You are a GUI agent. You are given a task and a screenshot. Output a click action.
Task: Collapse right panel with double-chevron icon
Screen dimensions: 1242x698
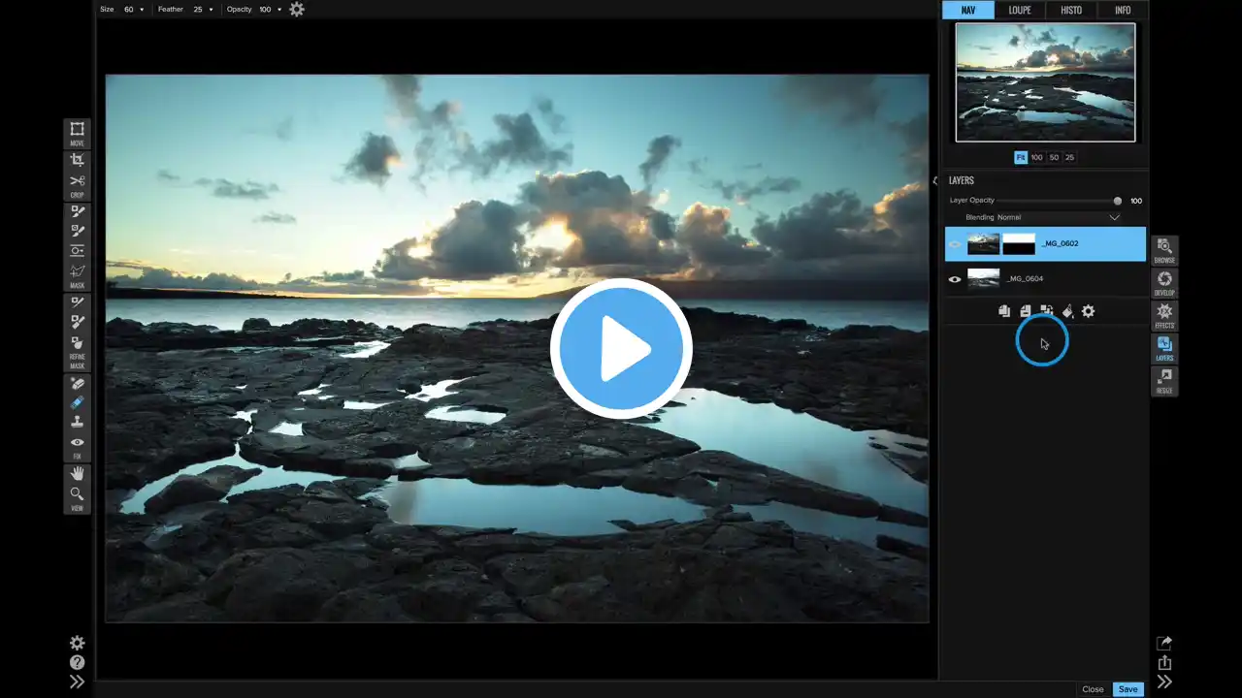pos(1164,682)
